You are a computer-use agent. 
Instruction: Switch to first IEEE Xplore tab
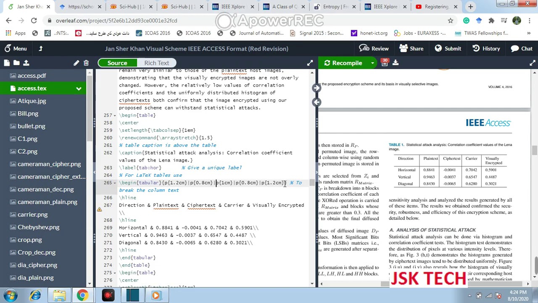pyautogui.click(x=233, y=7)
